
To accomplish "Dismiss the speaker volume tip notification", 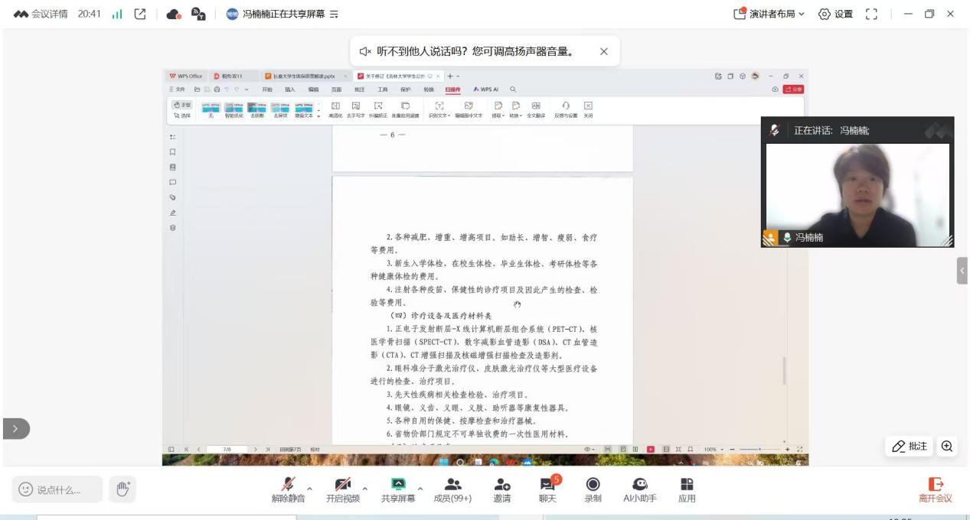I will coord(603,51).
